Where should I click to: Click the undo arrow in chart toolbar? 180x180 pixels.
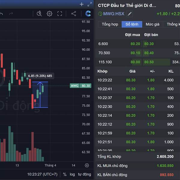pyautogui.click(x=1, y=13)
